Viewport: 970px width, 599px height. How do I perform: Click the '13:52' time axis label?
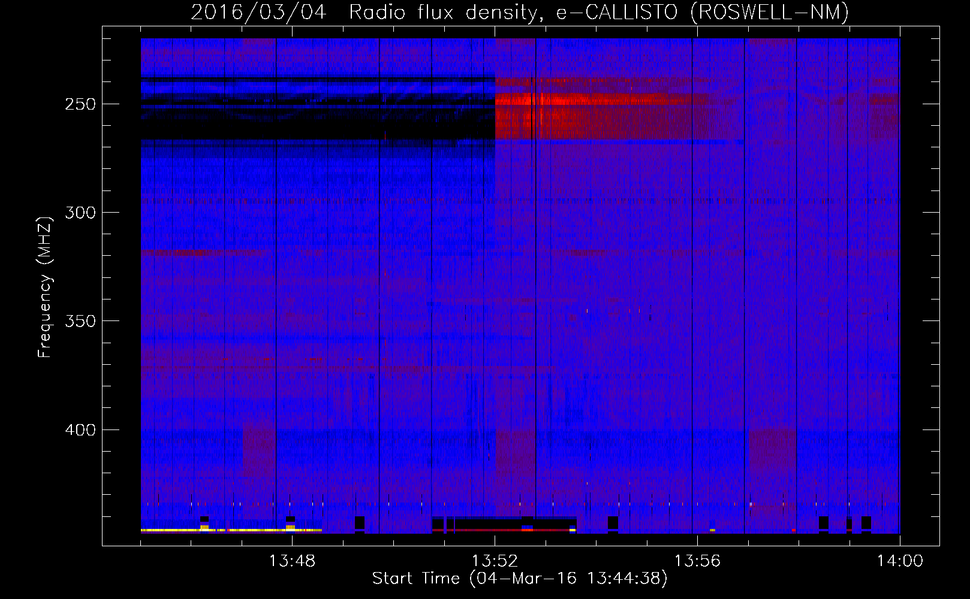495,561
